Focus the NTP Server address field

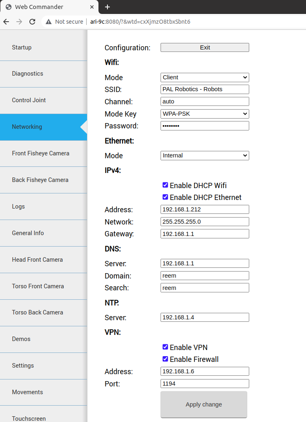coord(205,317)
